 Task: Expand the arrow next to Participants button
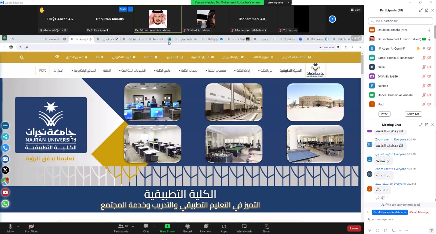[x=133, y=226]
